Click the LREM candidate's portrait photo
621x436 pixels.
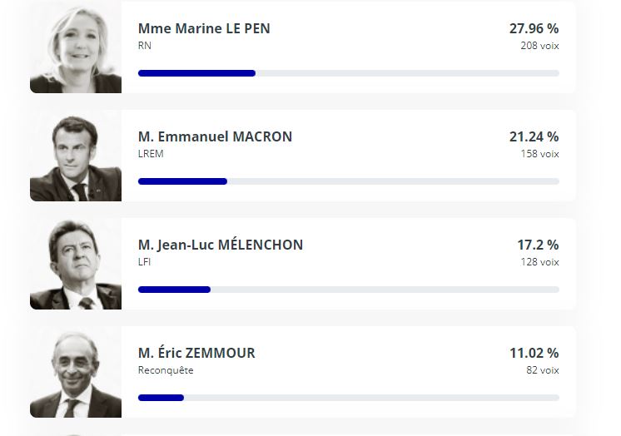(x=76, y=156)
